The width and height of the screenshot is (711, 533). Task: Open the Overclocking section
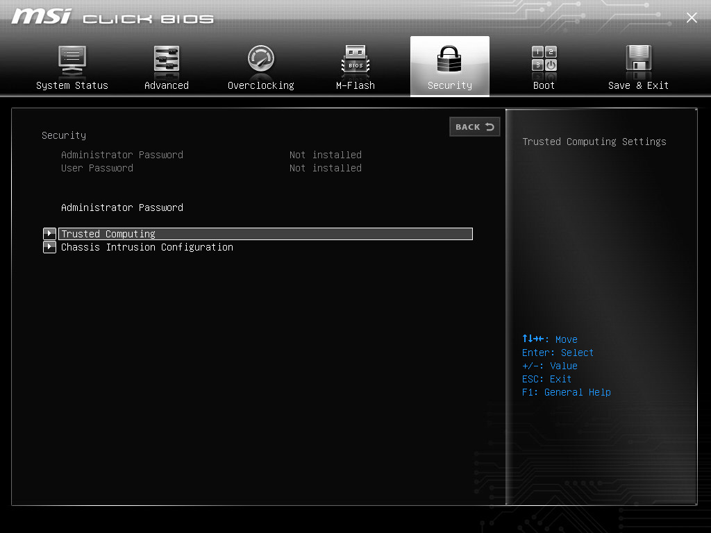(260, 66)
